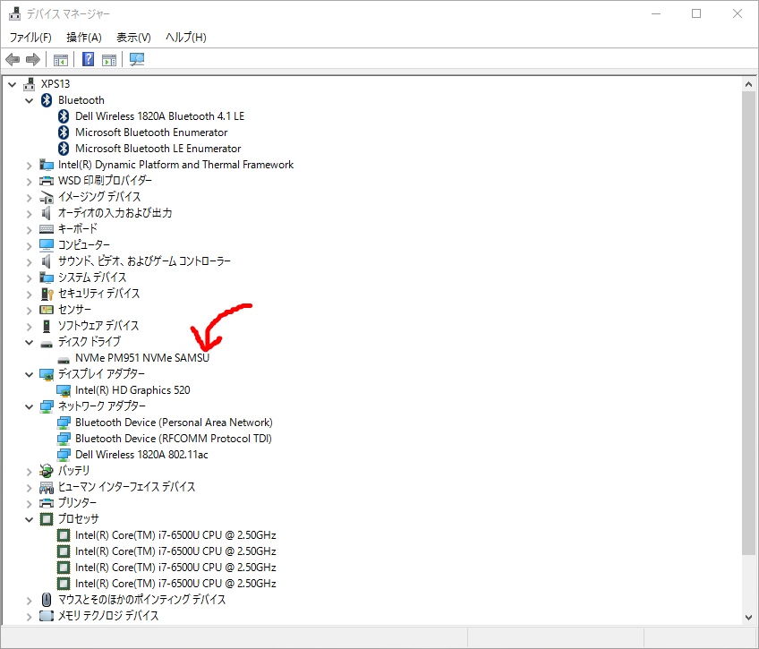Click the processor category chip icon
The height and width of the screenshot is (649, 759).
pos(47,519)
